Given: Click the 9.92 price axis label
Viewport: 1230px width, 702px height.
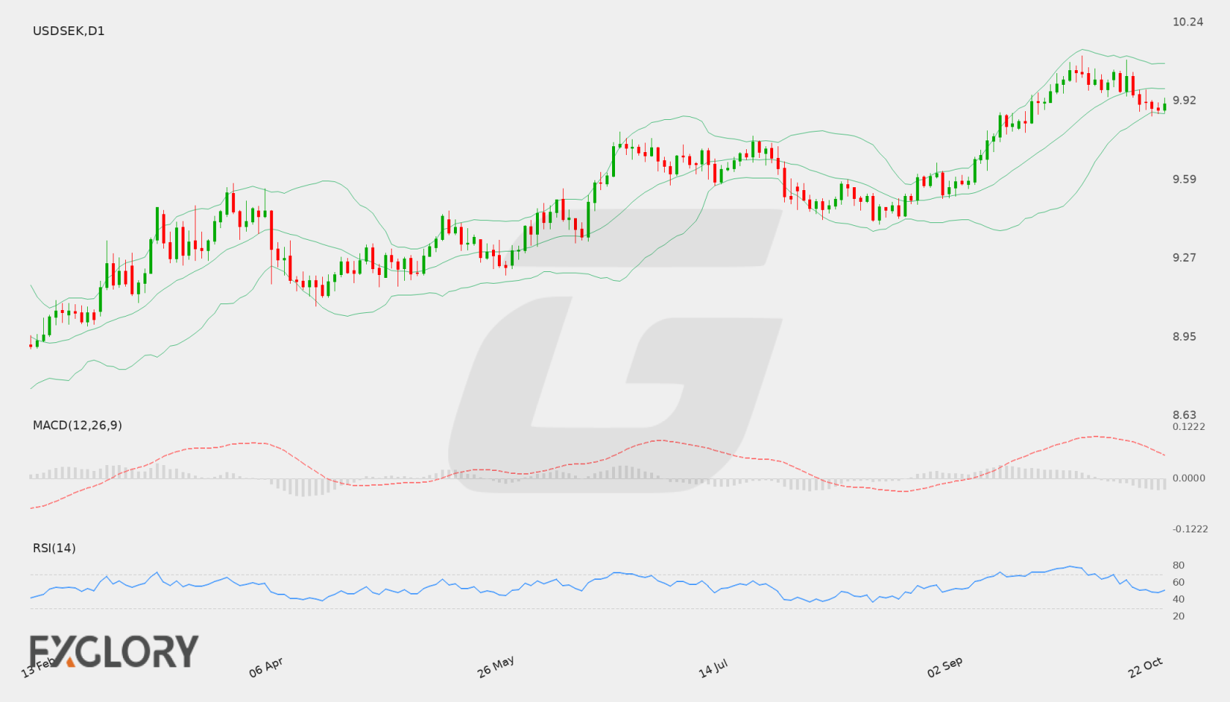Looking at the screenshot, I should [1184, 100].
